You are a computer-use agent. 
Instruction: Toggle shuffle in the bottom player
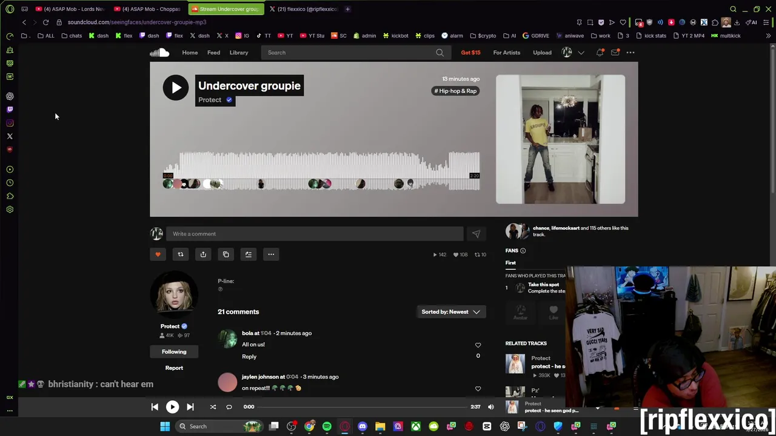[x=213, y=407]
